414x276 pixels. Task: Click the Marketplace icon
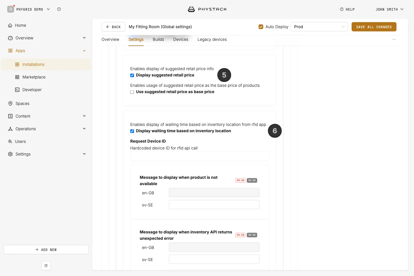point(17,77)
